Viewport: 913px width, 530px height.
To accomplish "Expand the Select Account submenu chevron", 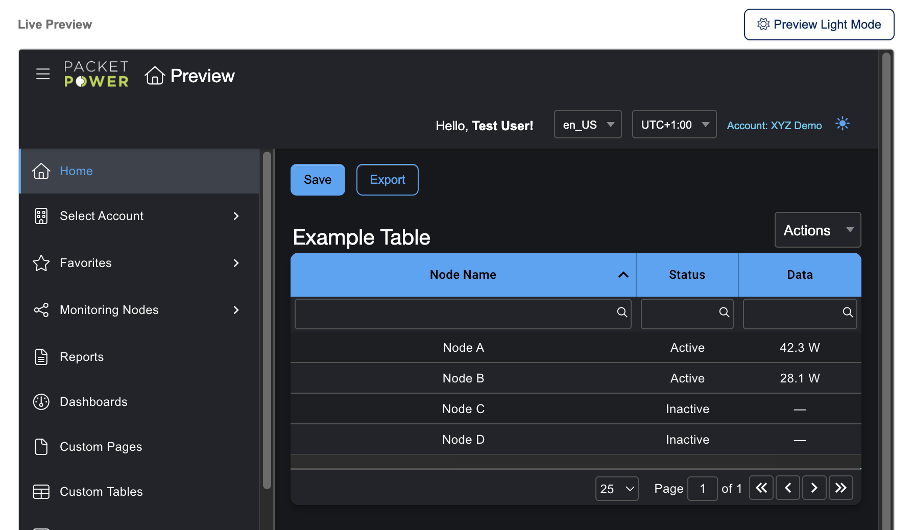I will pos(236,216).
